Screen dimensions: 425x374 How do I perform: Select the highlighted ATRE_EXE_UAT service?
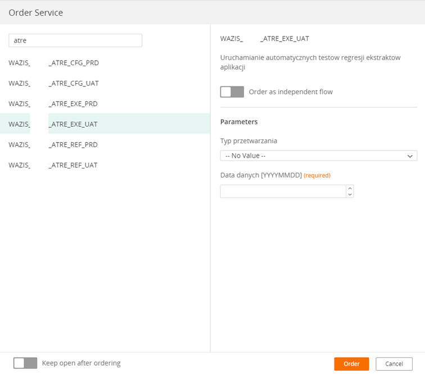coord(105,124)
